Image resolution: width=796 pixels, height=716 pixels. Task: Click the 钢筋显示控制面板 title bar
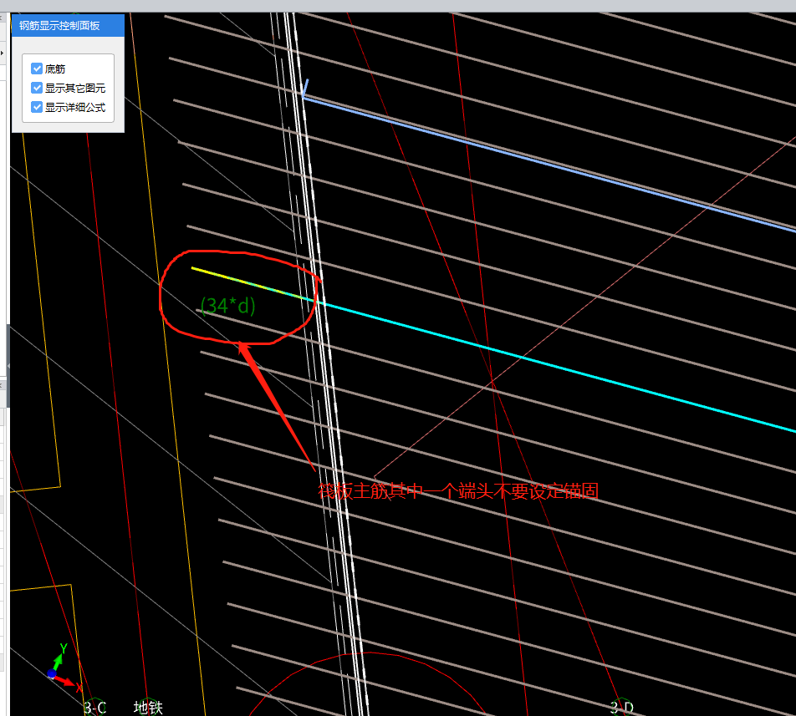coord(68,25)
